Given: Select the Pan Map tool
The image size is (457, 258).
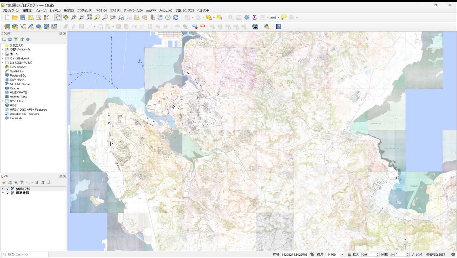Looking at the screenshot, I should (x=58, y=17).
